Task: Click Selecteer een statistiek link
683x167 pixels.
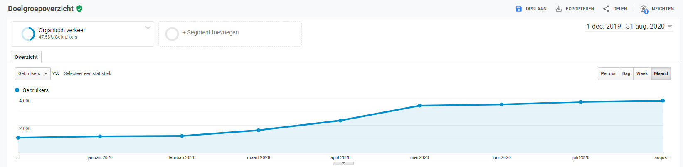Action: click(x=88, y=73)
